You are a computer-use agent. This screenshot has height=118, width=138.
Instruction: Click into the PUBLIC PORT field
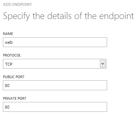pyautogui.click(x=55, y=85)
